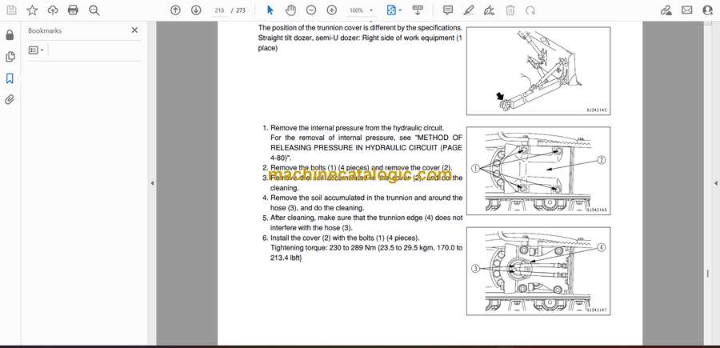Open the bookmarks options menu dropdown
720x348 pixels.
pos(36,50)
